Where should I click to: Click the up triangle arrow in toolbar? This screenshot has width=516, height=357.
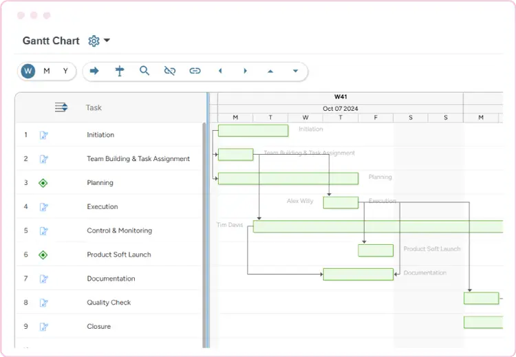[270, 71]
